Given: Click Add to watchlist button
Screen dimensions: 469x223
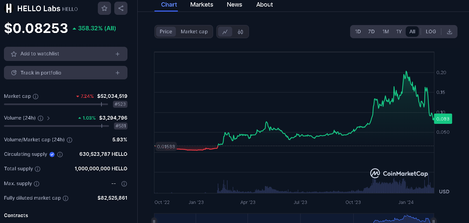Looking at the screenshot, I should coord(66,54).
